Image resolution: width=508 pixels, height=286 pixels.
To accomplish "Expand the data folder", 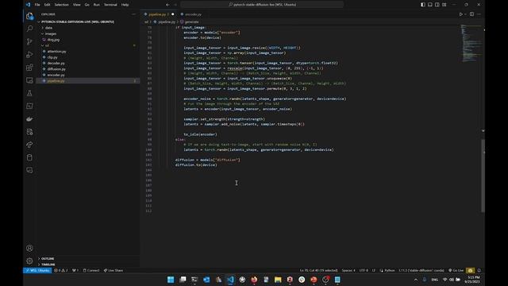I will (x=48, y=28).
